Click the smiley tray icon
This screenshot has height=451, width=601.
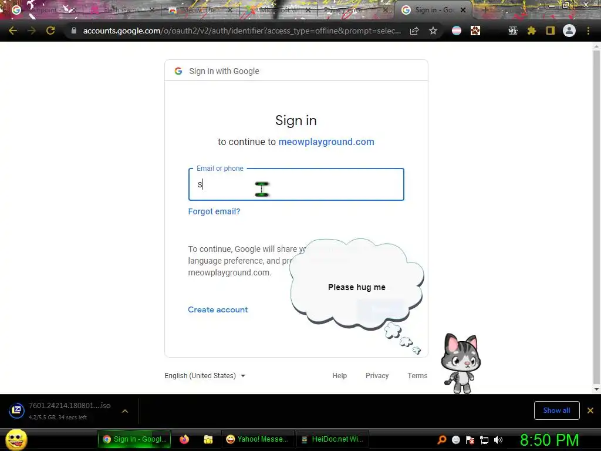pos(455,440)
